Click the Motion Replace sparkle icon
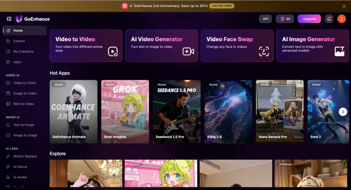Image resolution: width=351 pixels, height=190 pixels. (8, 156)
